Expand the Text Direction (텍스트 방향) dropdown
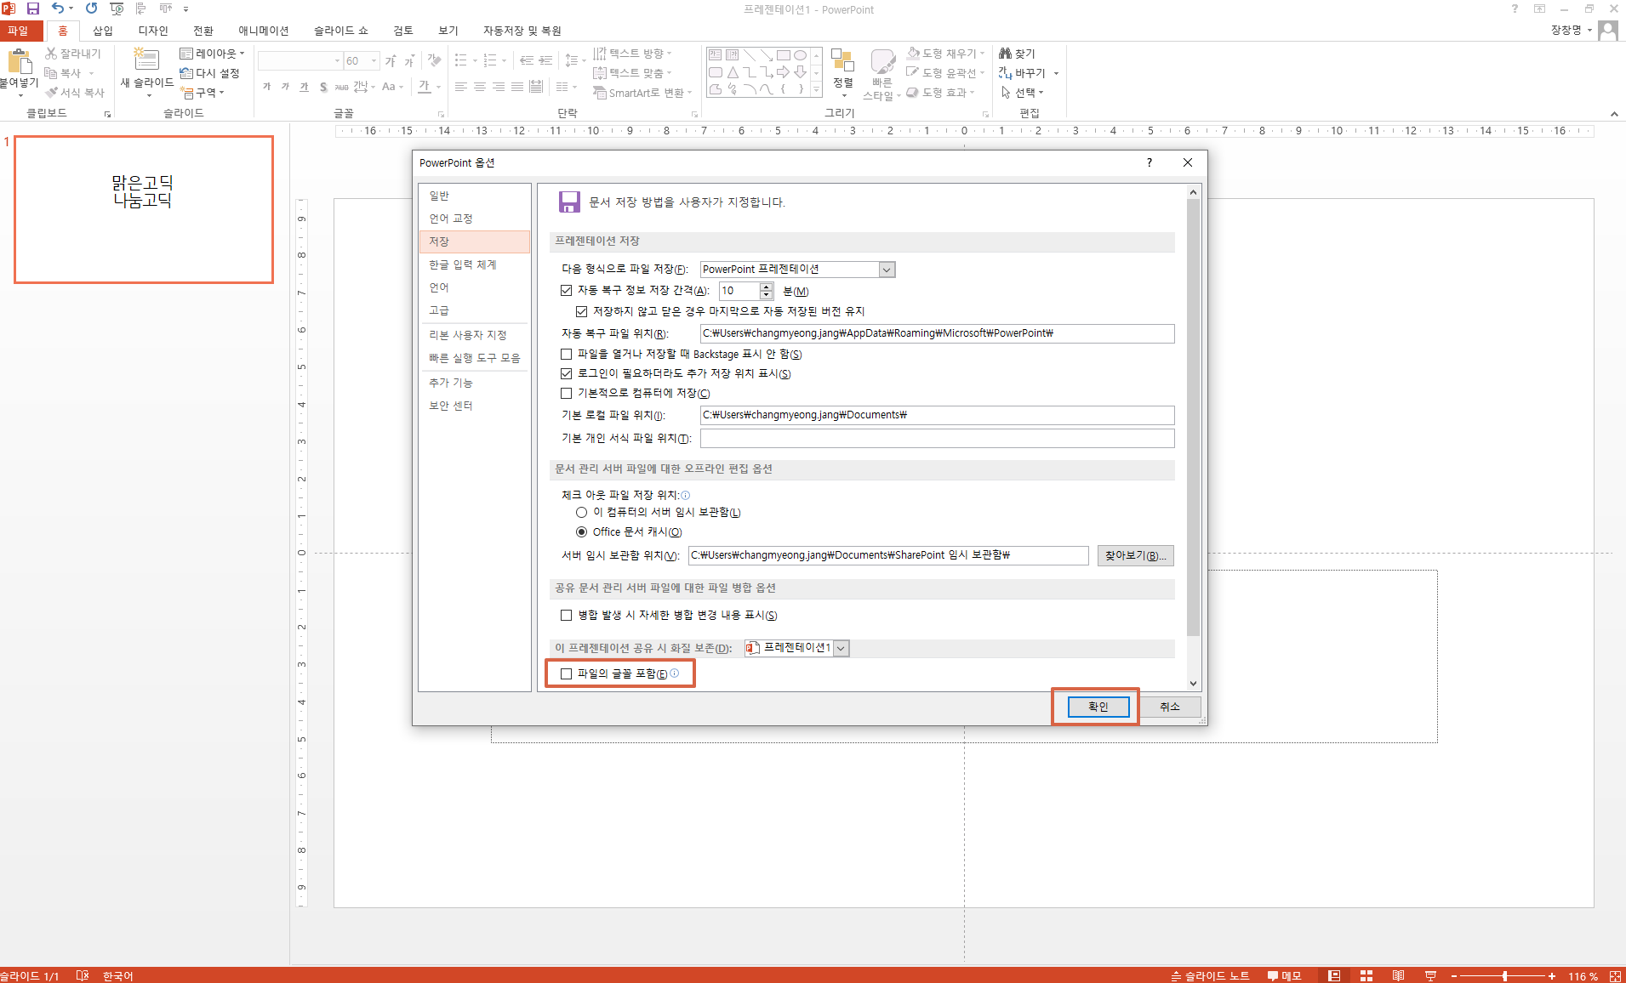Viewport: 1626px width, 983px height. 669,54
